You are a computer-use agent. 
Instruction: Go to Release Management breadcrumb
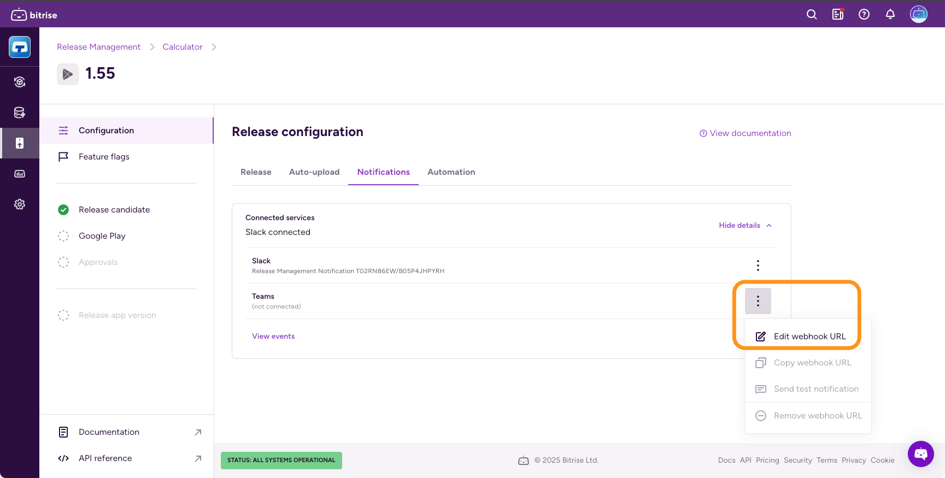tap(98, 47)
